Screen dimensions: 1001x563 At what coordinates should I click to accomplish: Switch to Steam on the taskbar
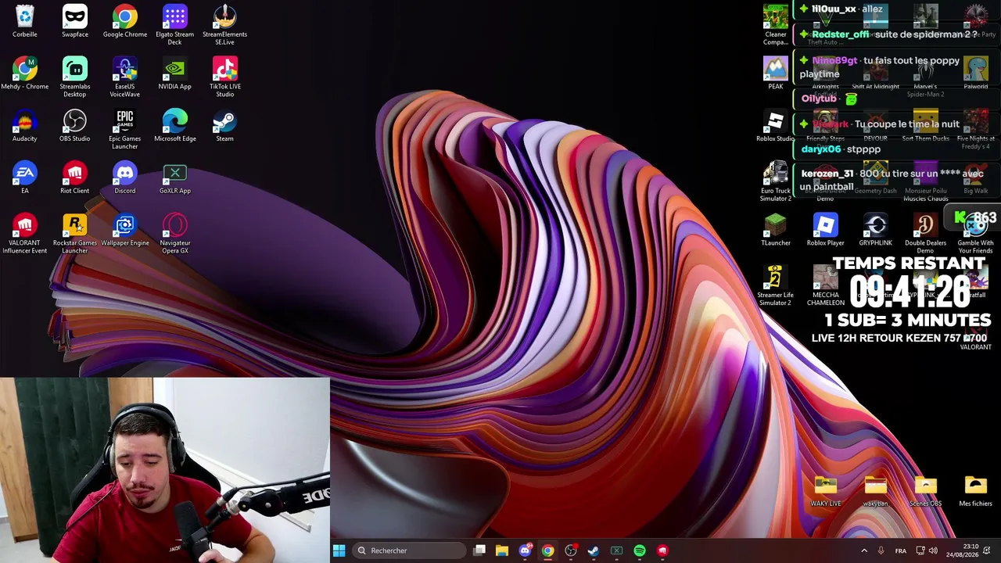click(x=594, y=550)
